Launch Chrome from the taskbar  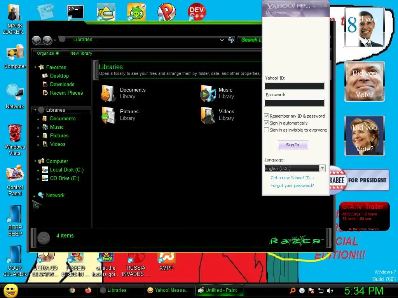pyautogui.click(x=72, y=290)
